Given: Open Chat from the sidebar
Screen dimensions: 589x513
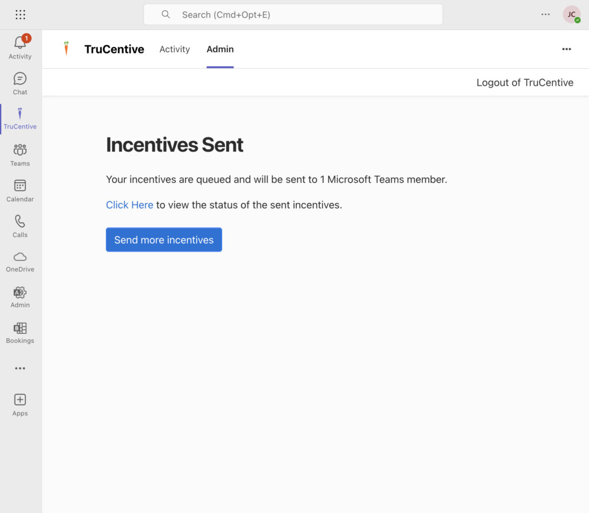Looking at the screenshot, I should click(x=20, y=79).
